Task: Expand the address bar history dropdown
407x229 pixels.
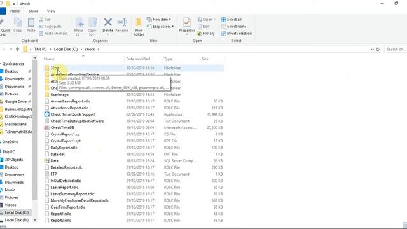Action: click(x=372, y=49)
